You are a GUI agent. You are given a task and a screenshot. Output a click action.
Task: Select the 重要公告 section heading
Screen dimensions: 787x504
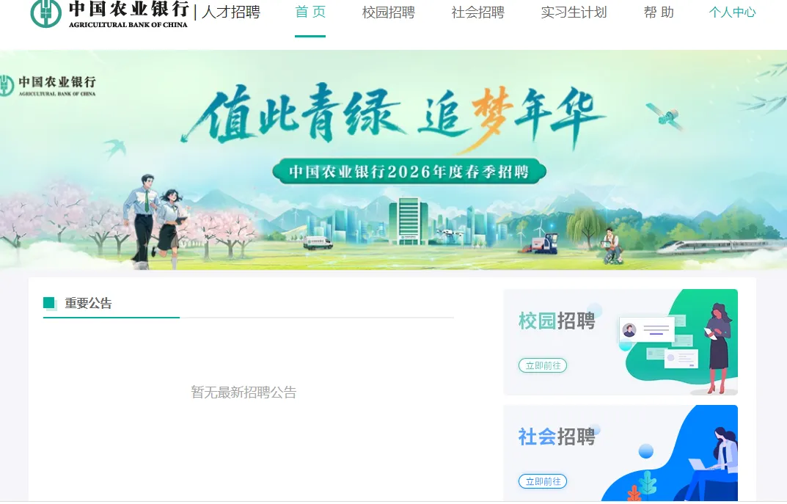click(88, 303)
